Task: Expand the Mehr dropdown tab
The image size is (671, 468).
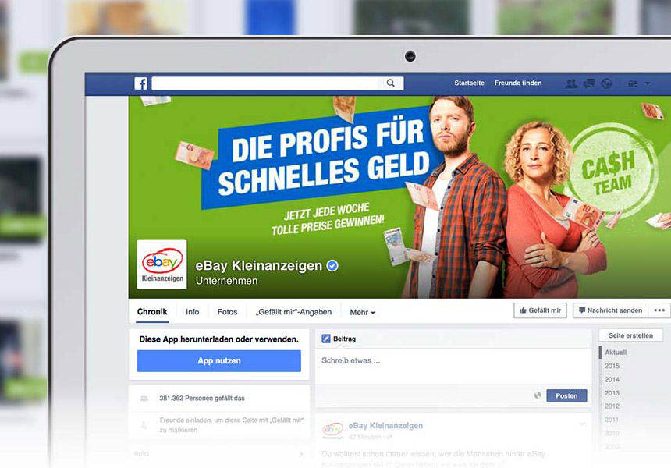Action: 363,312
